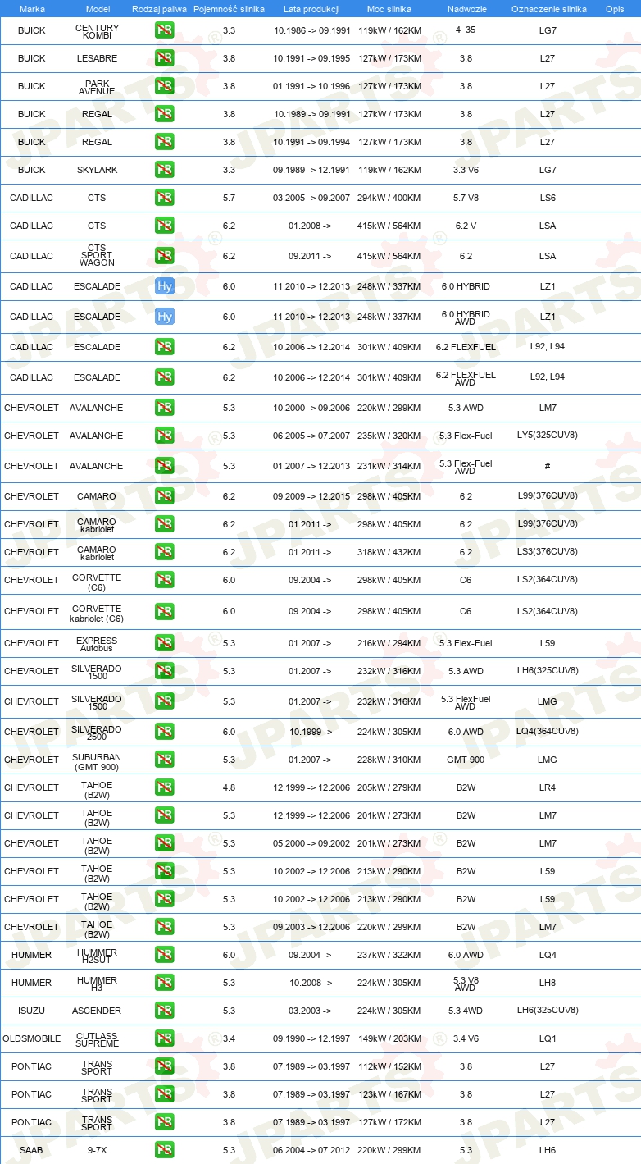Select the production date 10.1999 ->

pos(311,732)
